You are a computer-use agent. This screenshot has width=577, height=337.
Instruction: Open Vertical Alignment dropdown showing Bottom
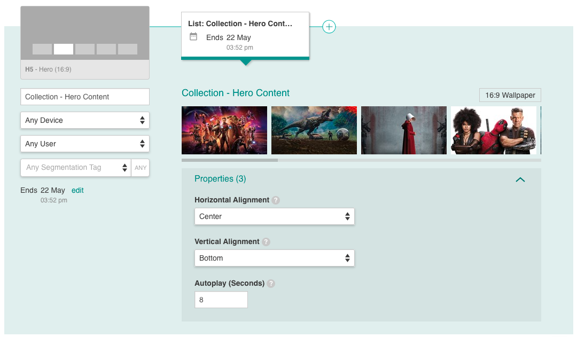(x=275, y=258)
